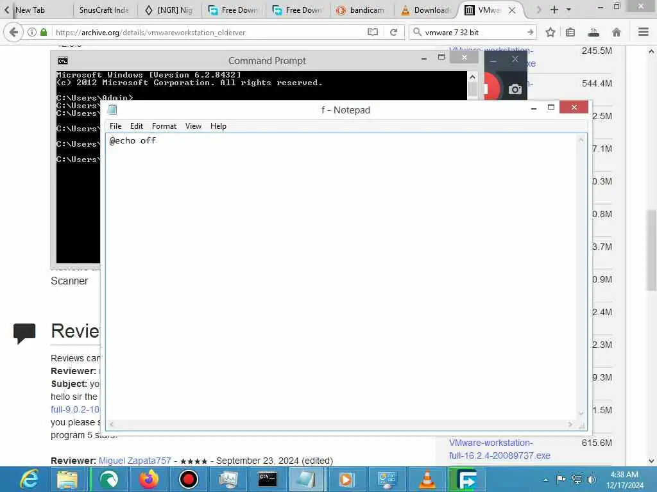This screenshot has width=657, height=492.
Task: Open the Notepad File menu
Action: point(115,126)
